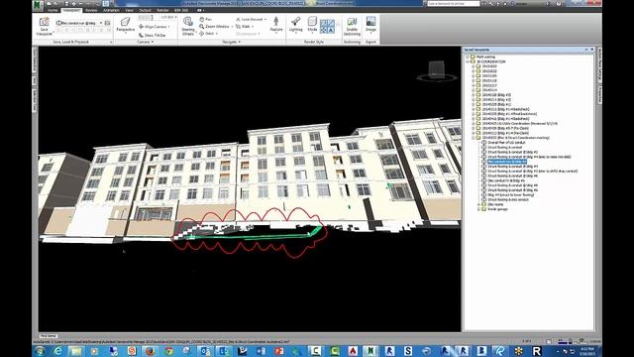Select the highlighted Elec conduit run viewpoint
The image size is (634, 357).
click(x=507, y=162)
